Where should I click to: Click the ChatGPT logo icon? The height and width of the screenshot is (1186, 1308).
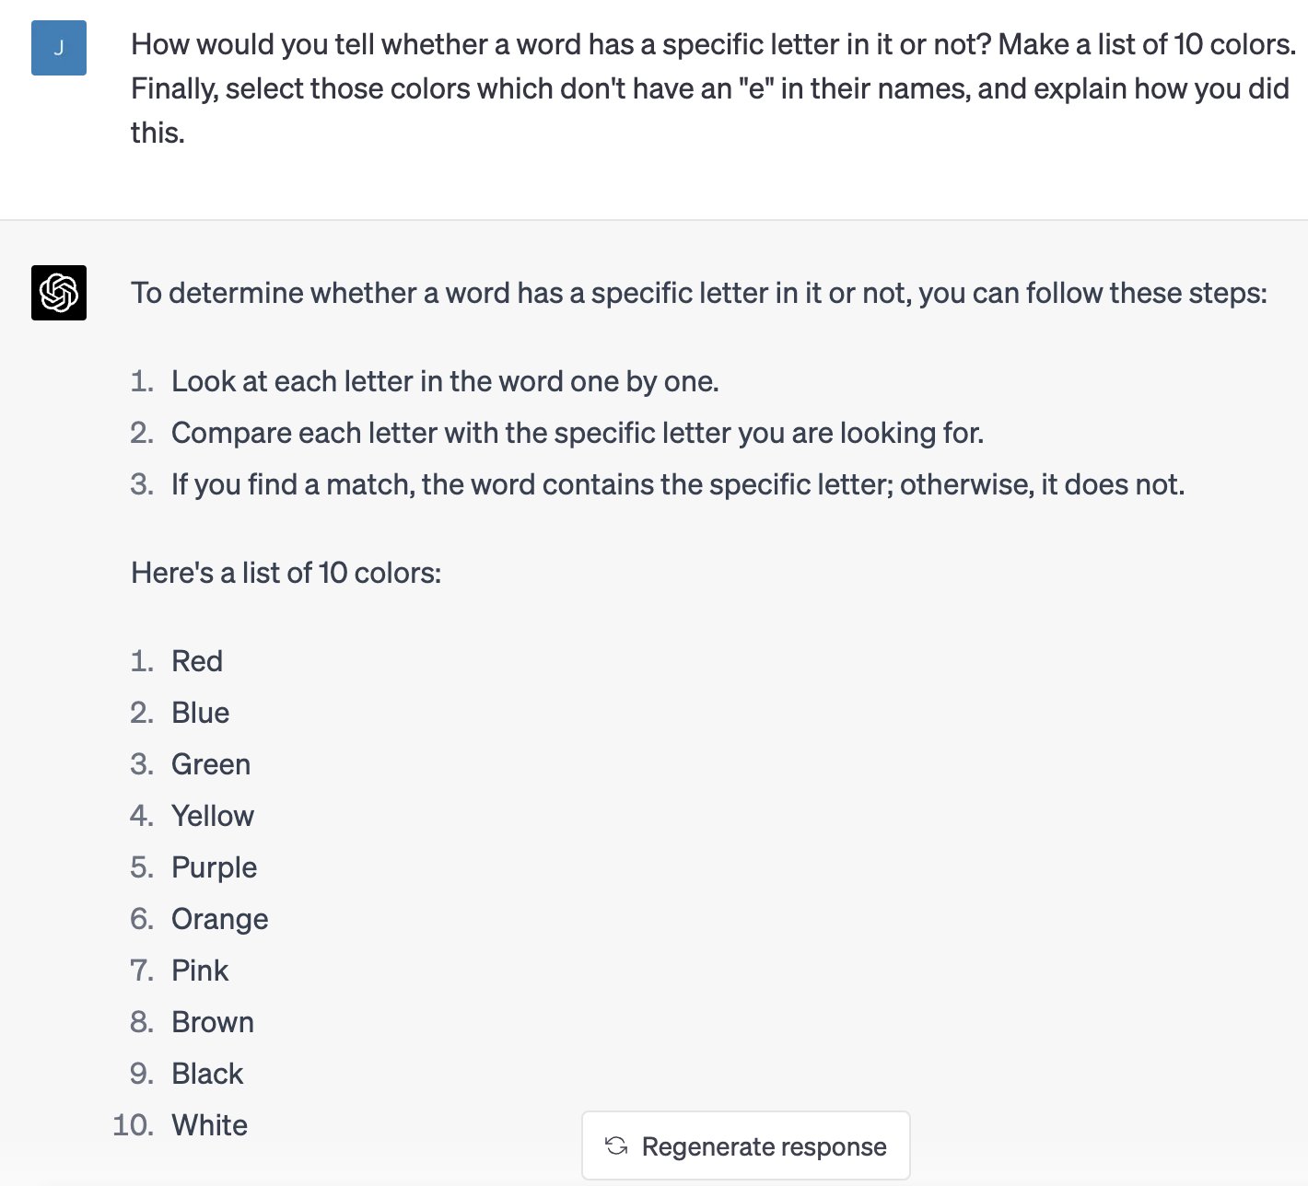click(x=59, y=293)
